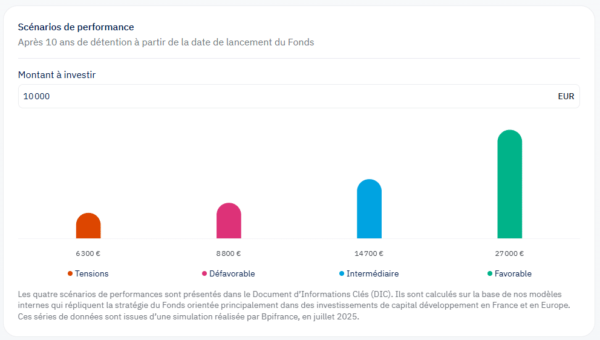Toggle the Tensions legend label
This screenshot has height=340, width=600.
coord(91,273)
